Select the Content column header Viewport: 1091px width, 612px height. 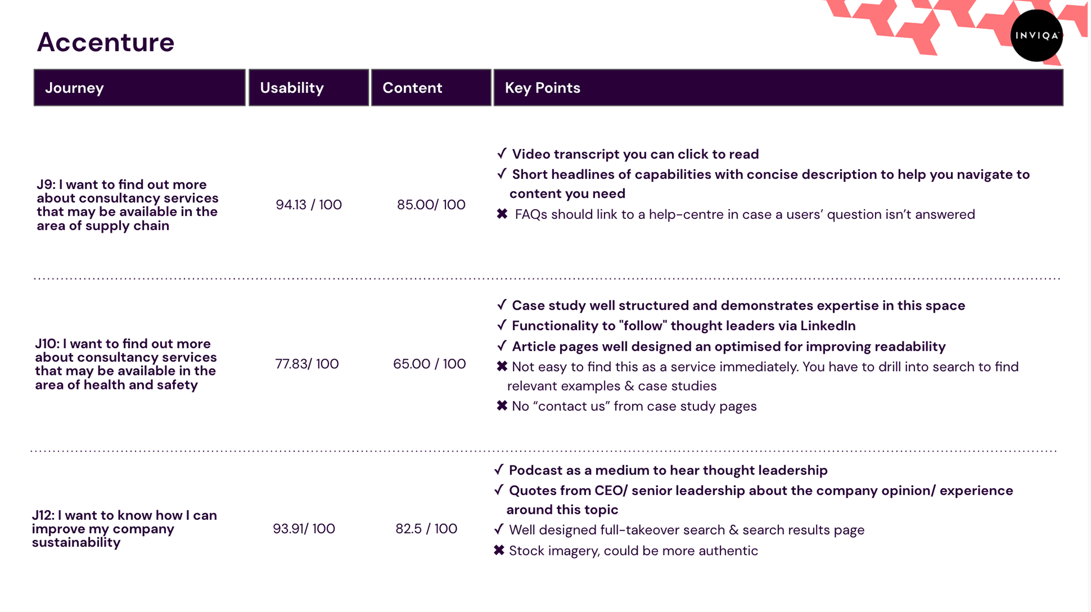(x=431, y=88)
